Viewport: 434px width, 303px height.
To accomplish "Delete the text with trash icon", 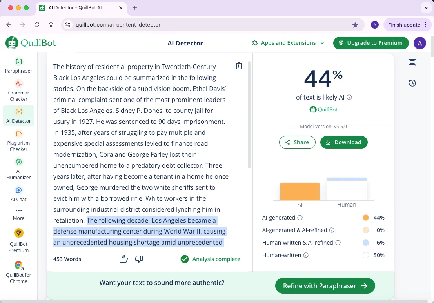I will 239,65.
